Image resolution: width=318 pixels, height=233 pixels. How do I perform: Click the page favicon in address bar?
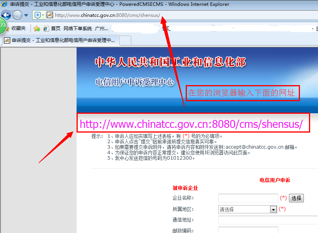[x=50, y=15]
